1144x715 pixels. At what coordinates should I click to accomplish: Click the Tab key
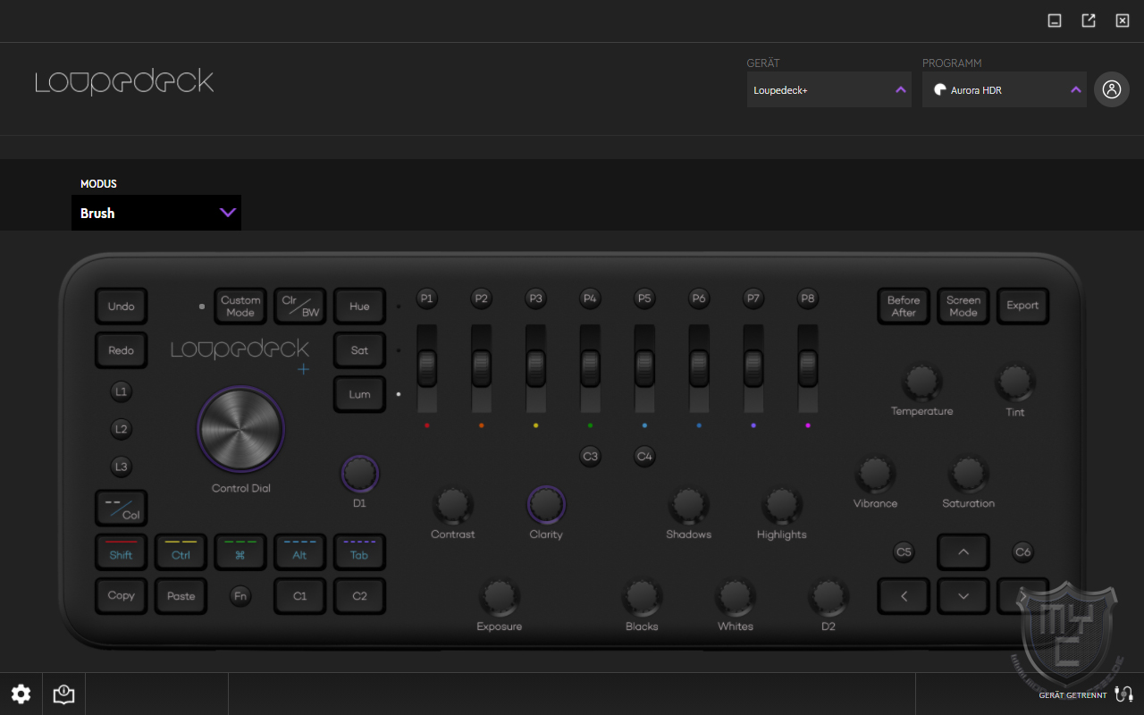point(359,552)
